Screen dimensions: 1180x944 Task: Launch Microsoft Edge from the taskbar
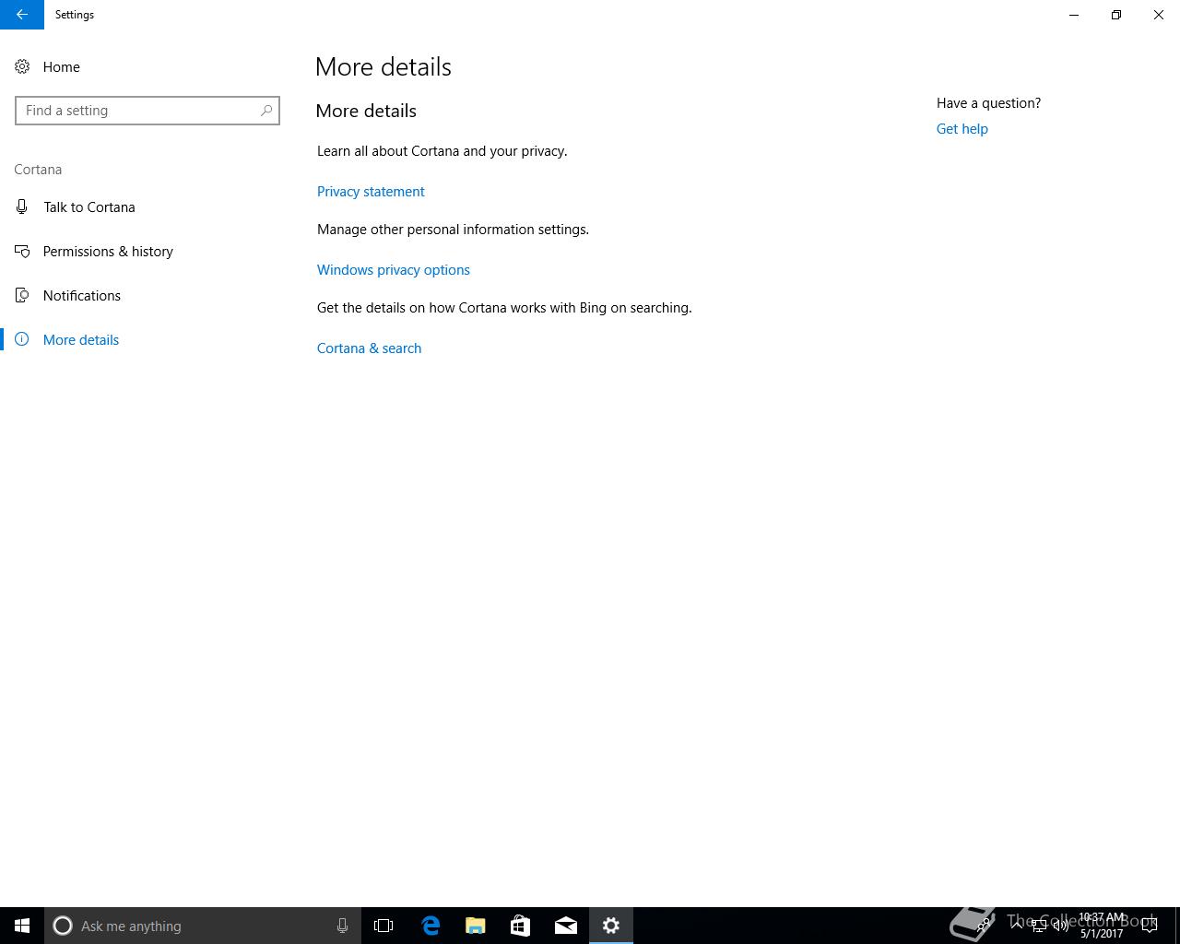[x=431, y=926]
